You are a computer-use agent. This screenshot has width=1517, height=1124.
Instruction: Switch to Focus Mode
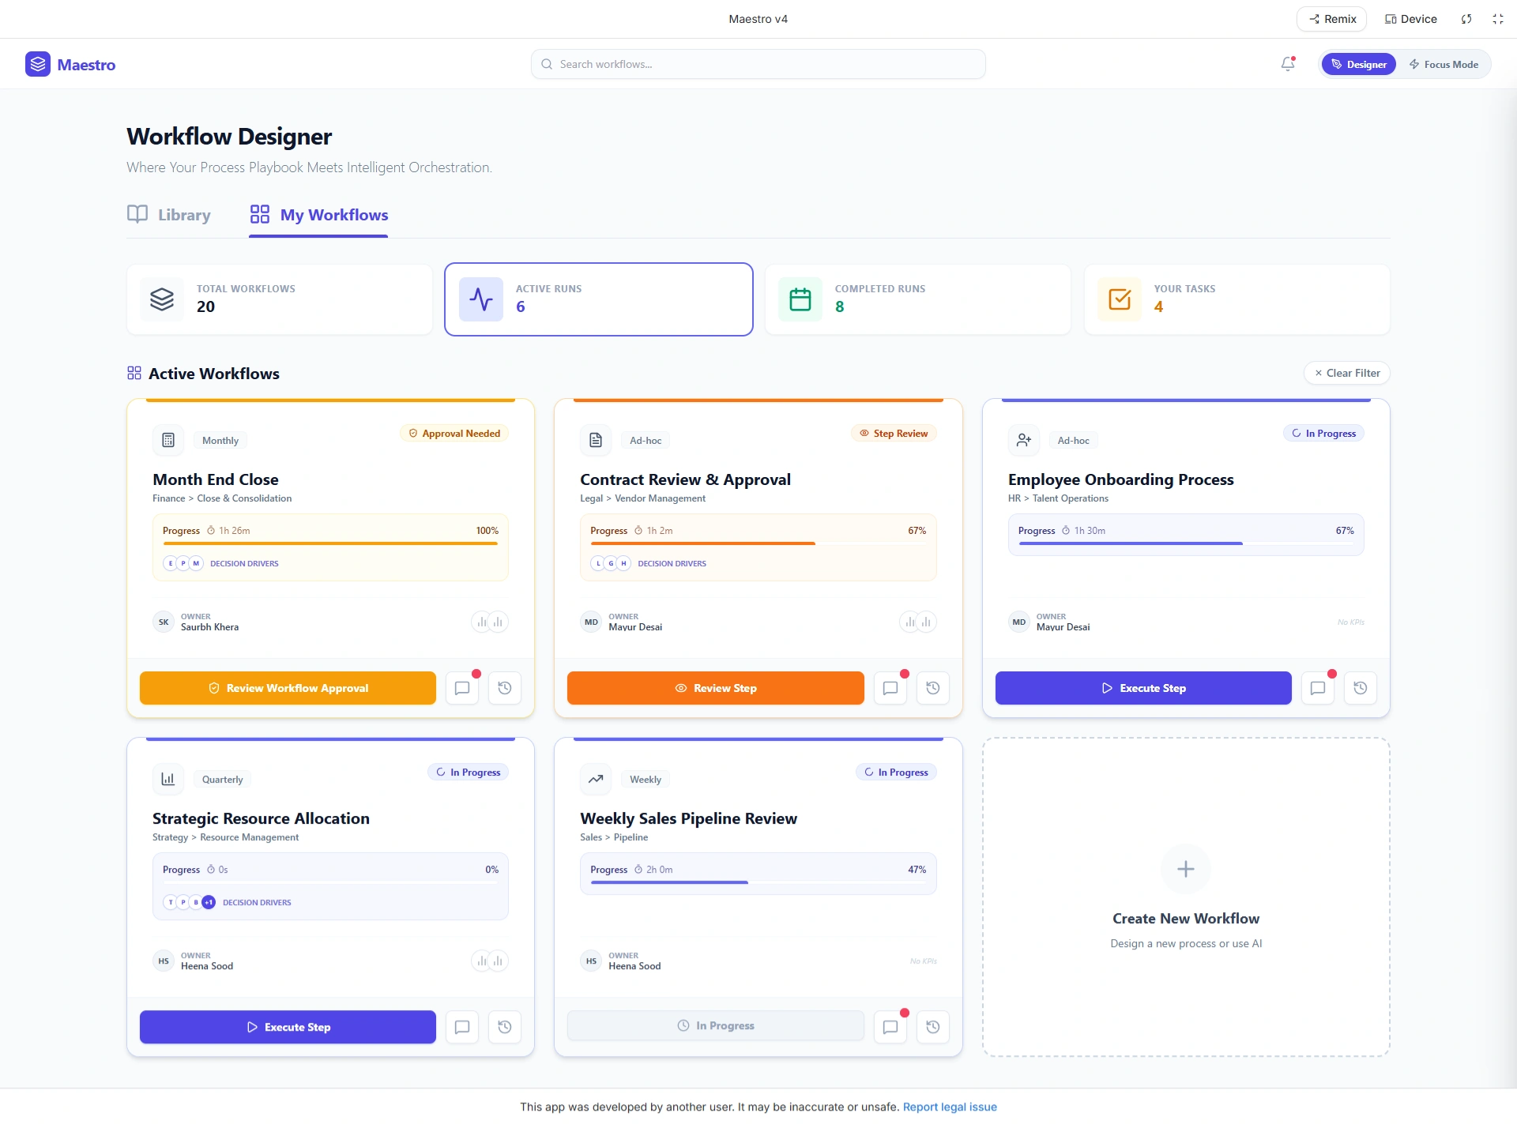click(x=1444, y=65)
